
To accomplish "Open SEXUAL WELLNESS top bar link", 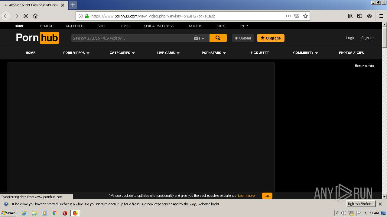I will [159, 26].
